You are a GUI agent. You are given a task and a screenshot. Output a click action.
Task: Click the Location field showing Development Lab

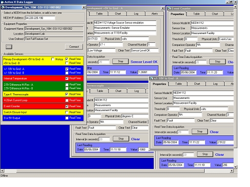click(x=54, y=34)
